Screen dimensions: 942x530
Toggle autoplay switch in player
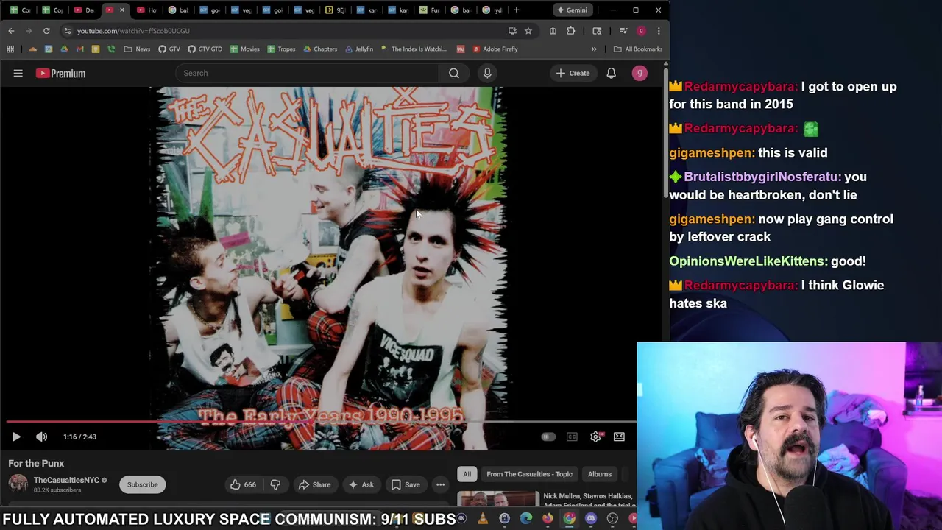click(548, 437)
